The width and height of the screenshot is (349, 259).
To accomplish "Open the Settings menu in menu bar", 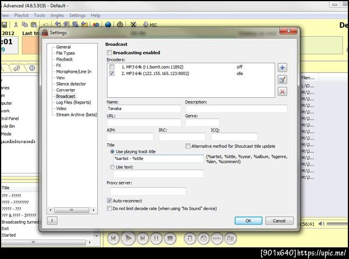I will 77,15.
